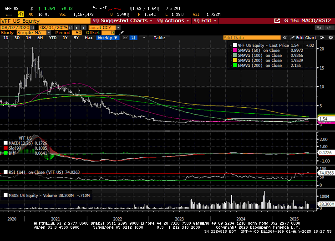Expand the Suggested Charts menu
This screenshot has height=241, width=335.
(122, 21)
